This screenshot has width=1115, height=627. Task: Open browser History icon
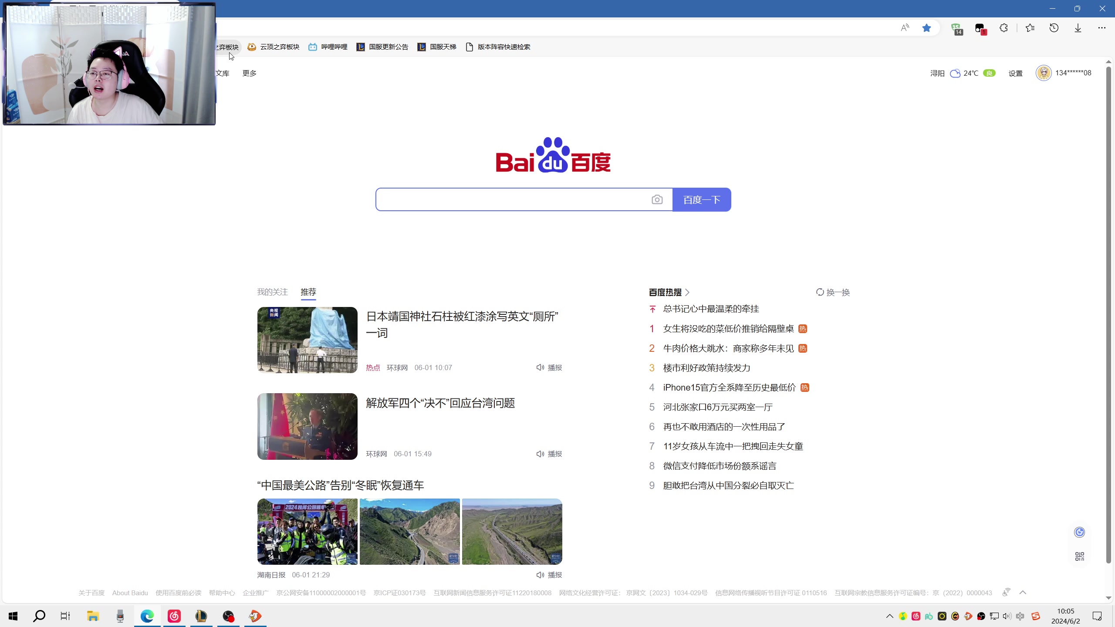coord(1054,28)
